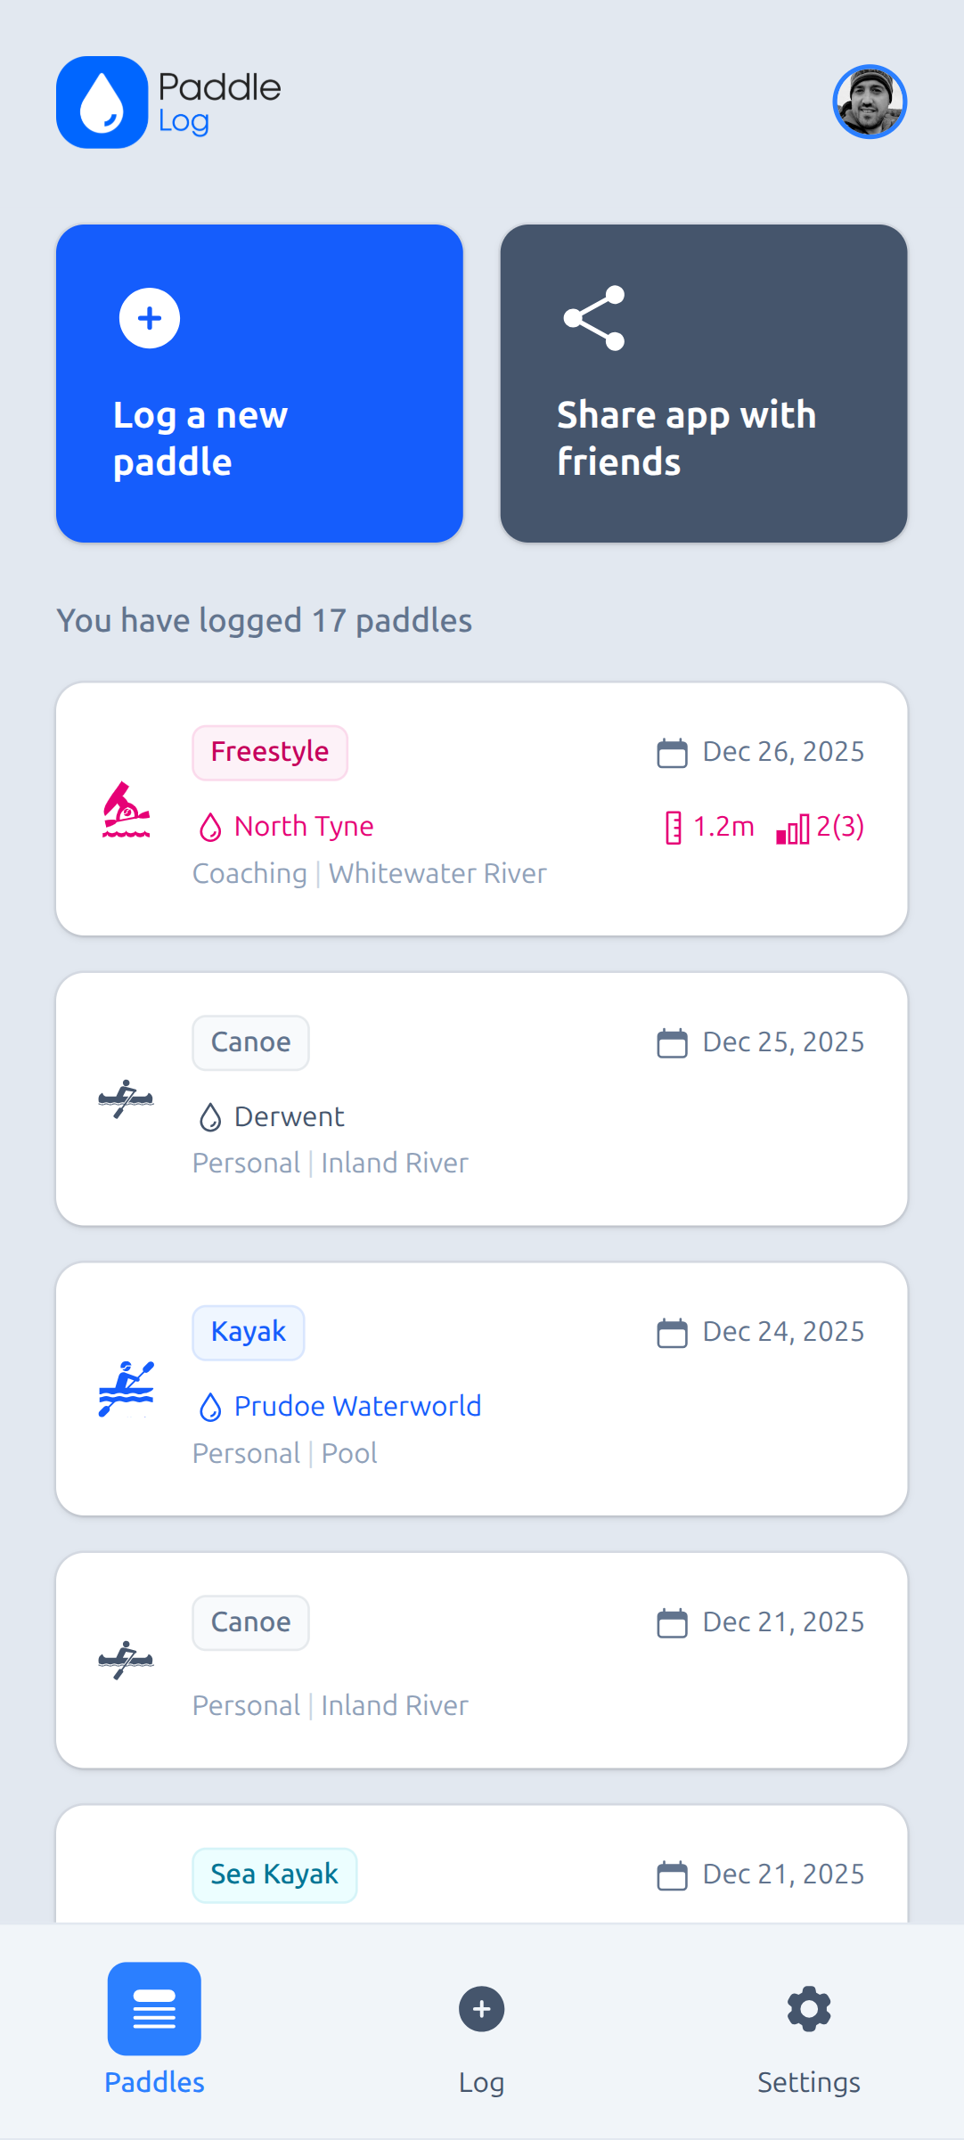
Task: Tap the plus icon on Log a new paddle
Action: coord(150,318)
